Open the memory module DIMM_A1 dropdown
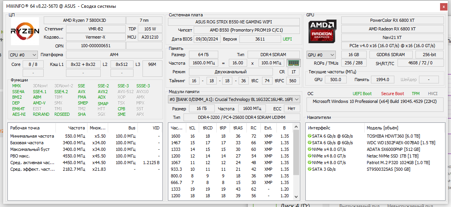The height and width of the screenshot is (207, 451). (234, 99)
